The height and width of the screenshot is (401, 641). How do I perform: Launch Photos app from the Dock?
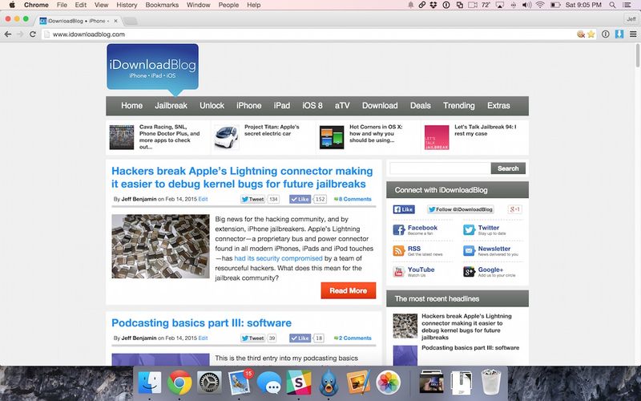(389, 383)
